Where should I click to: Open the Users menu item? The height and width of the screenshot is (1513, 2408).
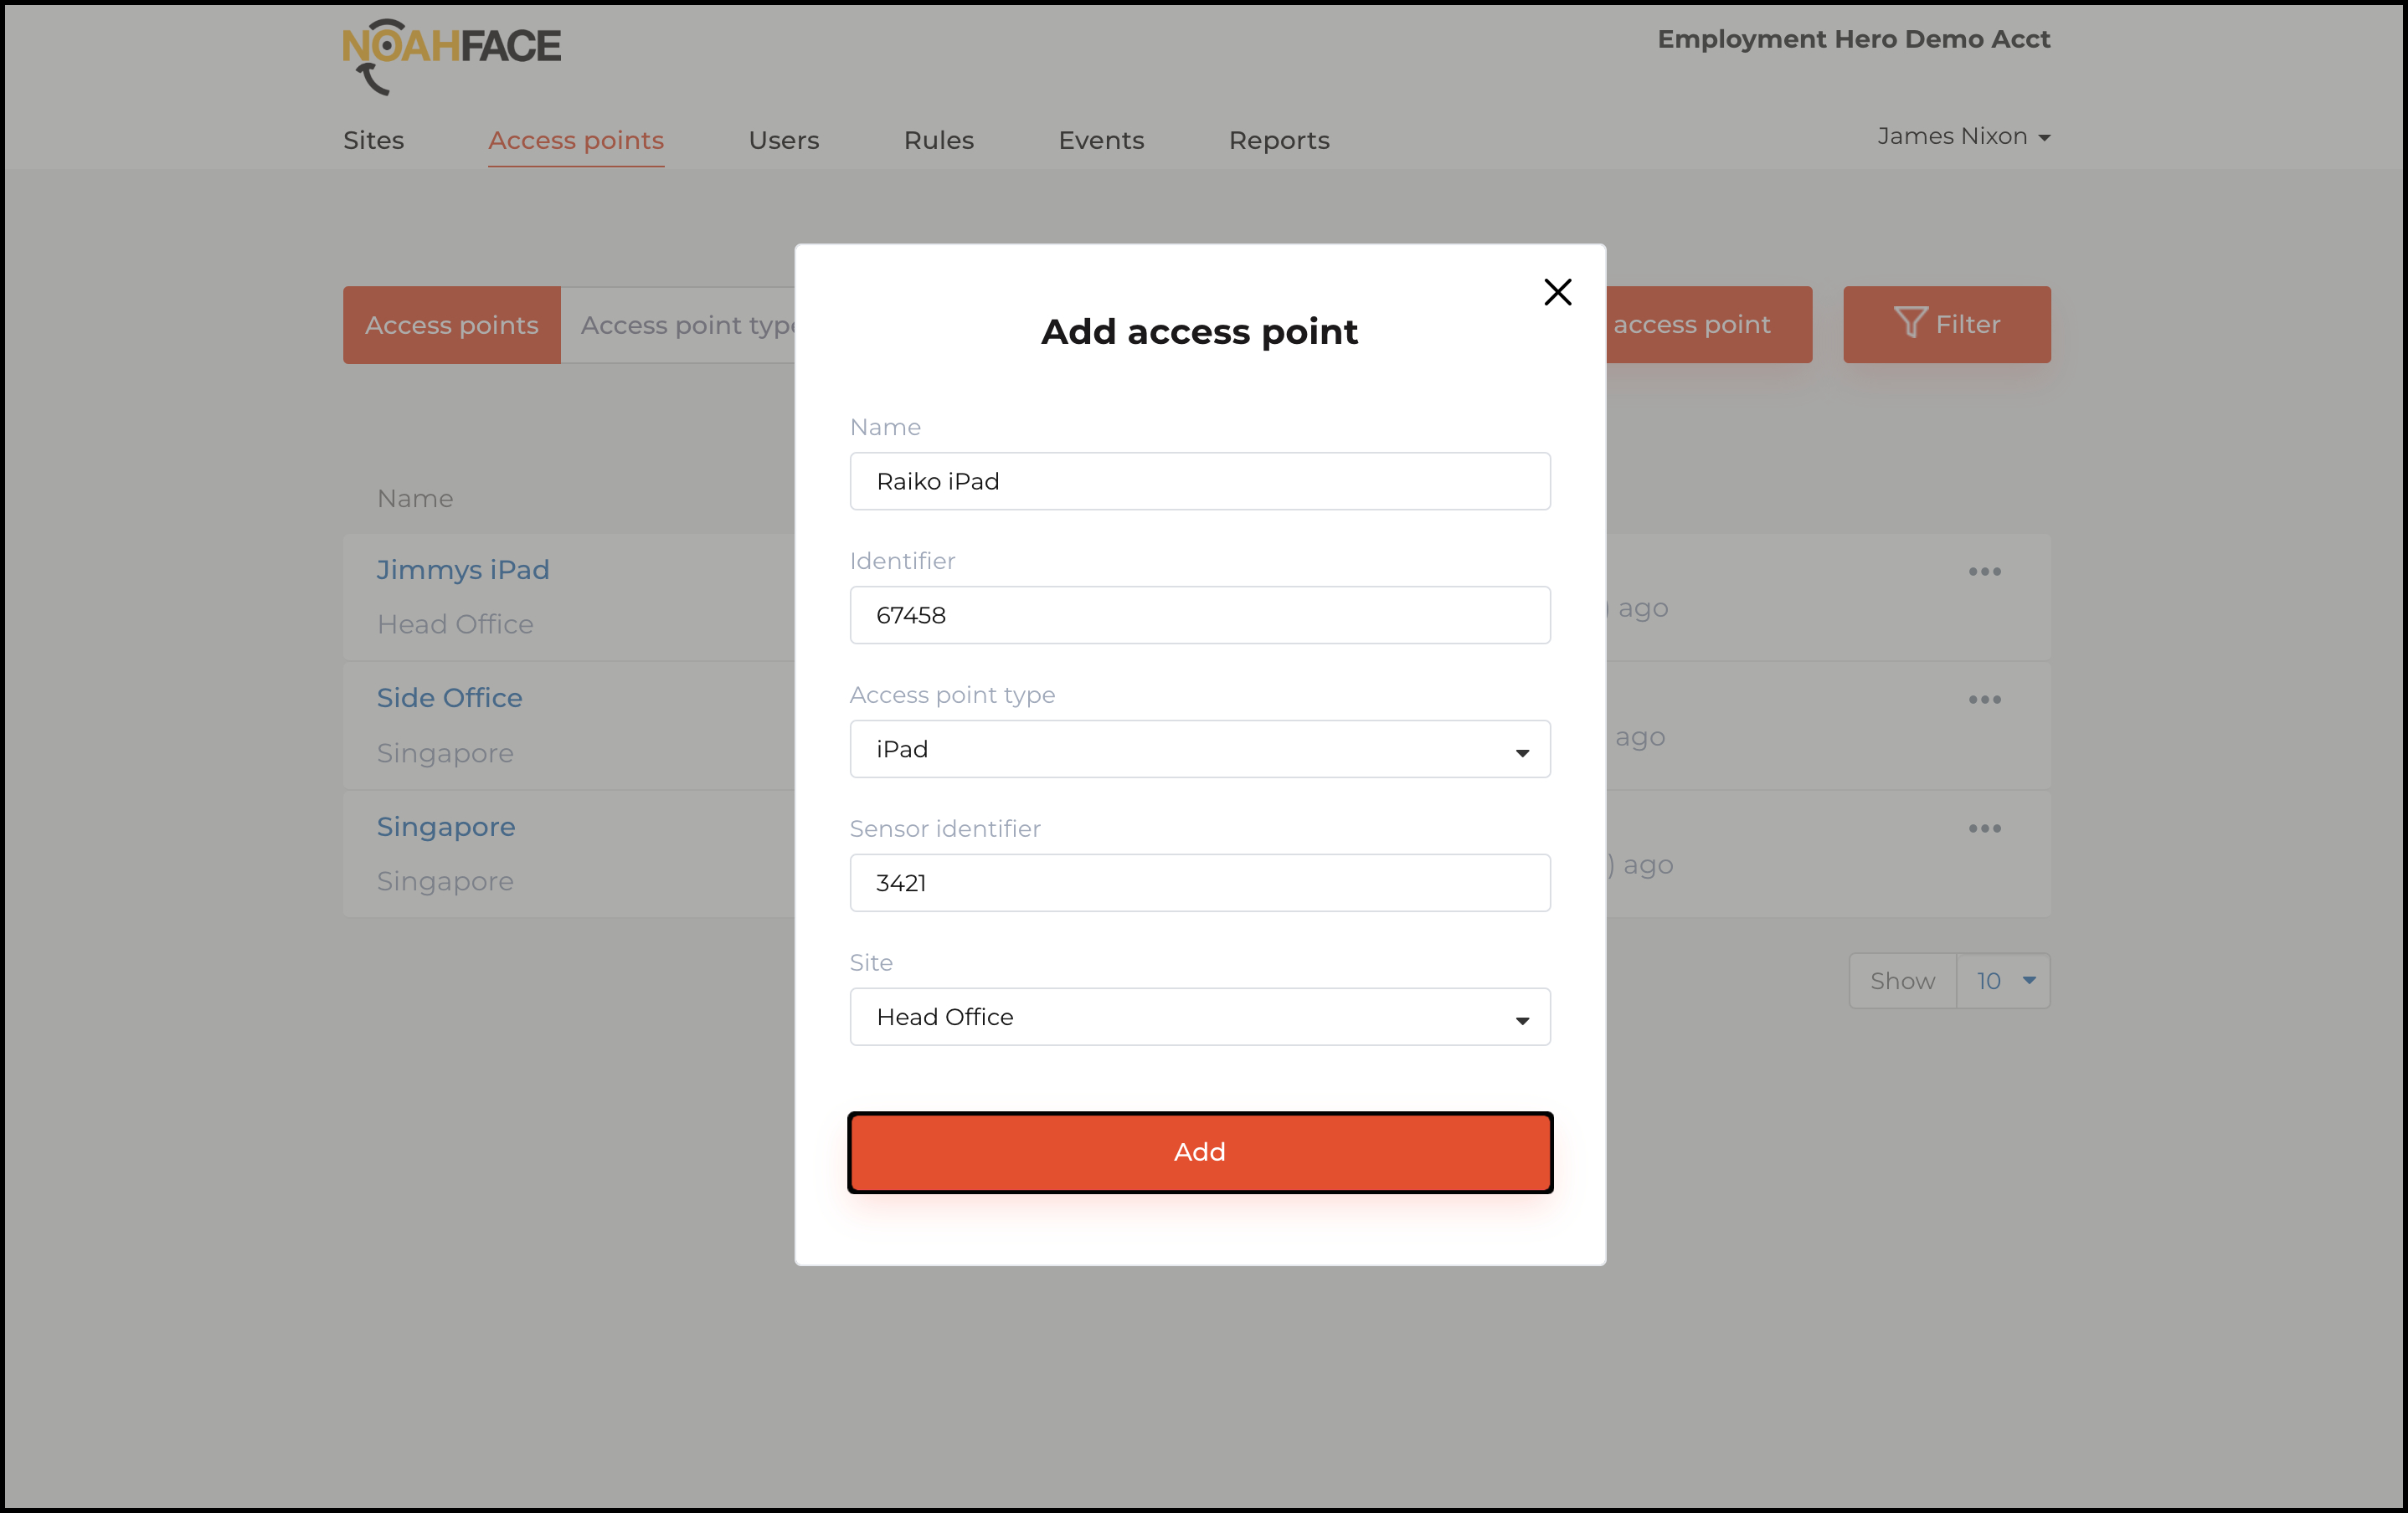[x=783, y=141]
